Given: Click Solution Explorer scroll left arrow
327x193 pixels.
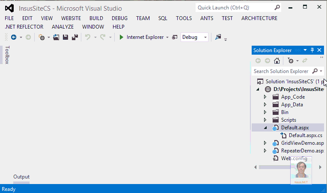Looking at the screenshot, I should tap(255, 167).
